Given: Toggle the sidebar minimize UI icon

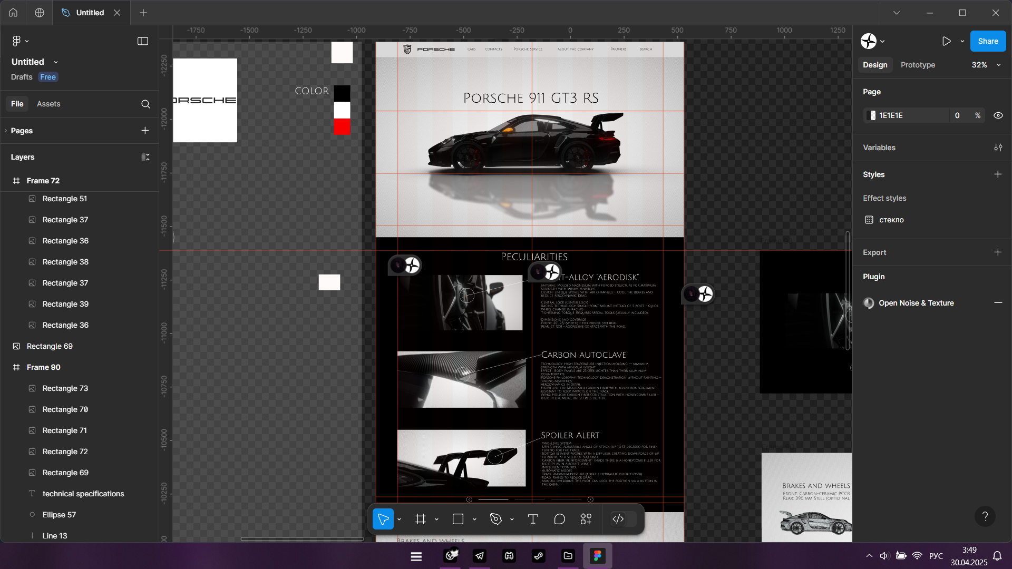Looking at the screenshot, I should [x=143, y=41].
